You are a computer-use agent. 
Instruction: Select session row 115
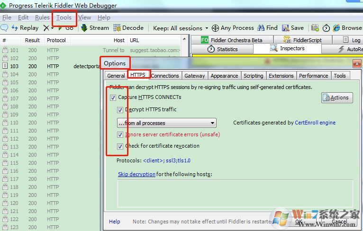point(50,163)
